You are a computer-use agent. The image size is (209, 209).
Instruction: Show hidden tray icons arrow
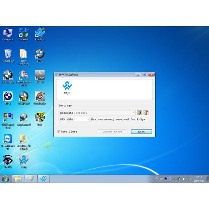point(174,179)
